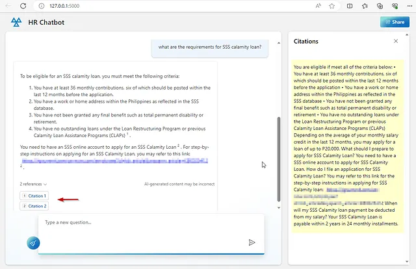
Task: Click chat scrollbar up arrow
Action: (x=279, y=43)
